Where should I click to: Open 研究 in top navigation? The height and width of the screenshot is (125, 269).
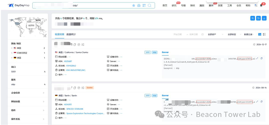pos(174,5)
